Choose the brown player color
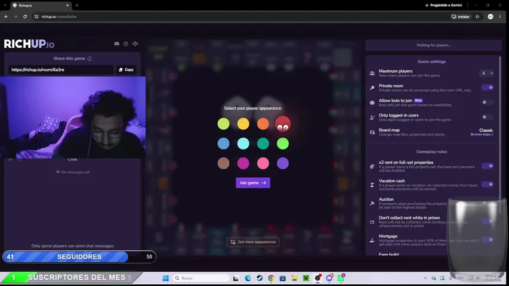The image size is (509, 286). [223, 163]
